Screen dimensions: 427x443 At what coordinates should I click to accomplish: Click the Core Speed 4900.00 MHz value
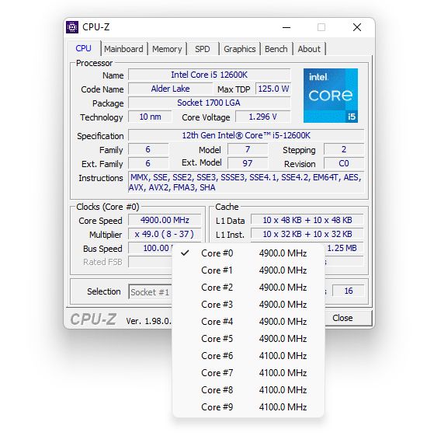click(165, 220)
